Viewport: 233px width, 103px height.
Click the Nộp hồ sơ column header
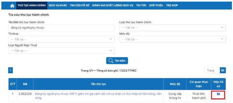[x=219, y=84]
